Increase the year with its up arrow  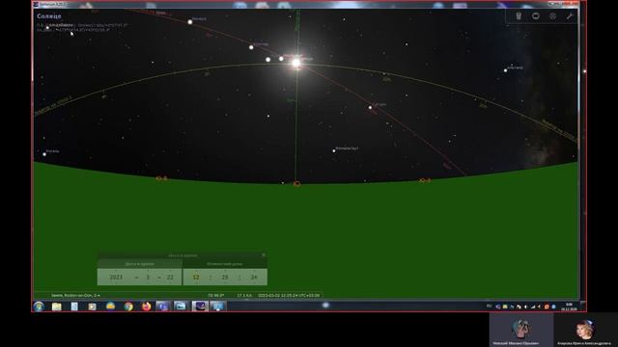click(x=116, y=271)
